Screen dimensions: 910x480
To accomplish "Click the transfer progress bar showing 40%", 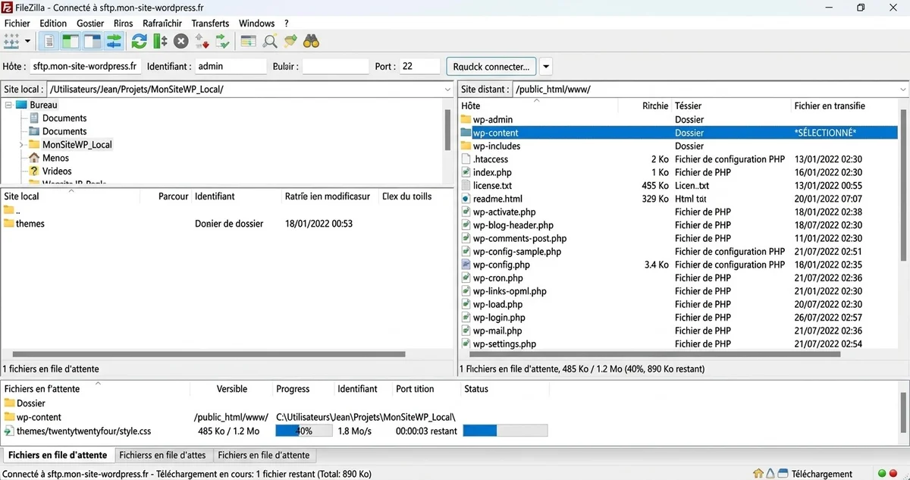I will pyautogui.click(x=303, y=430).
